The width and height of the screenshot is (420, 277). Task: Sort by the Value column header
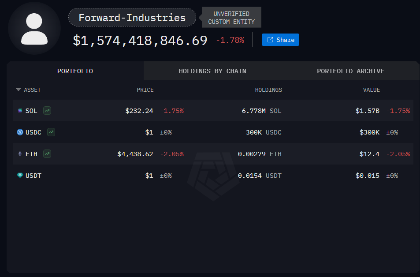click(371, 90)
